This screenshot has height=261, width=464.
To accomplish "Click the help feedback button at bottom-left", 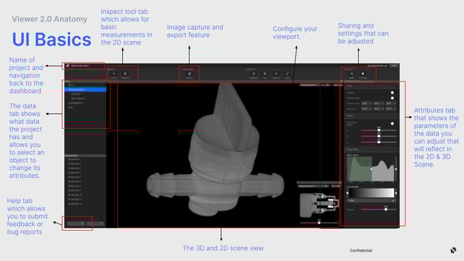I will click(x=76, y=224).
